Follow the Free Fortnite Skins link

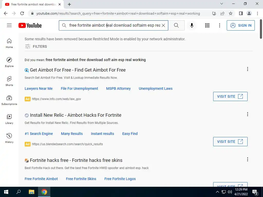81,179
